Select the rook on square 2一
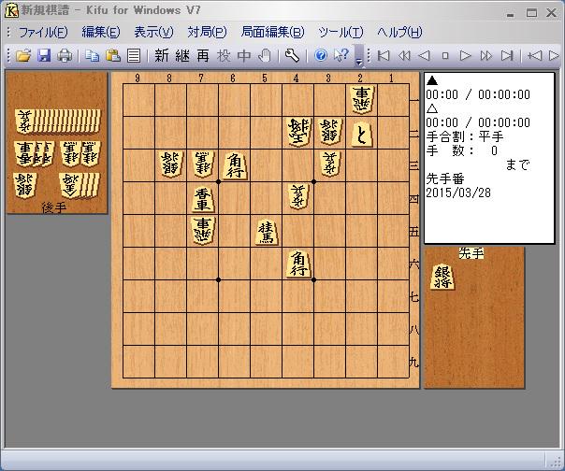This screenshot has height=471, width=565. [361, 99]
